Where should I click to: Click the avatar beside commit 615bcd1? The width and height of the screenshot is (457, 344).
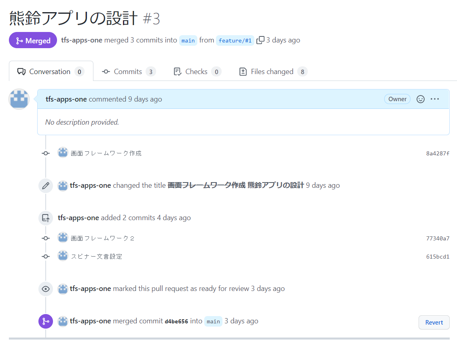[63, 256]
